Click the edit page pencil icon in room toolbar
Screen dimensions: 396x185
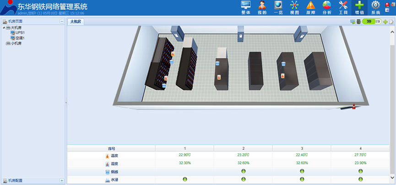pyautogui.click(x=391, y=22)
